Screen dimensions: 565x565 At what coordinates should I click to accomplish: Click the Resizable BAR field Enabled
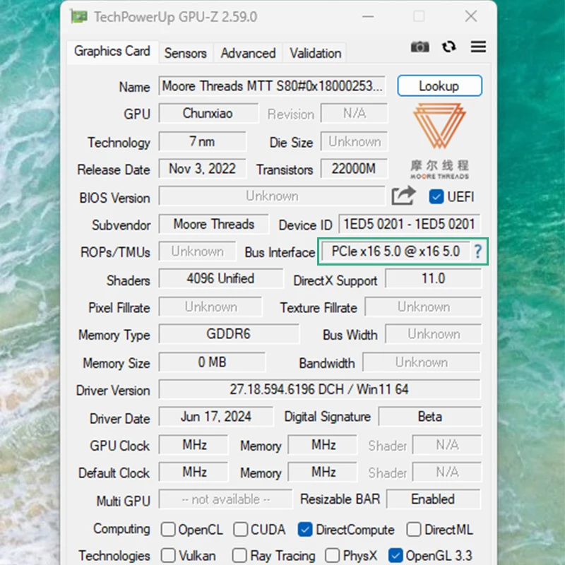coord(433,499)
